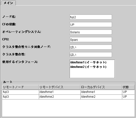Click the オペレーティングシステム field showing Solaris
The width and height of the screenshot is (136, 118).
pyautogui.click(x=91, y=32)
